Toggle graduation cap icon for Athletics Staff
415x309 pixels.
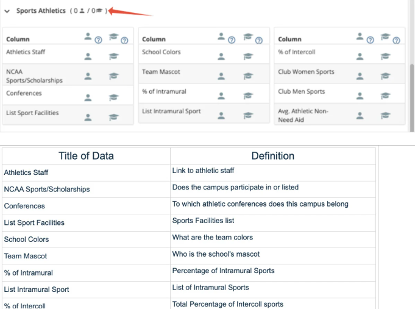[114, 56]
